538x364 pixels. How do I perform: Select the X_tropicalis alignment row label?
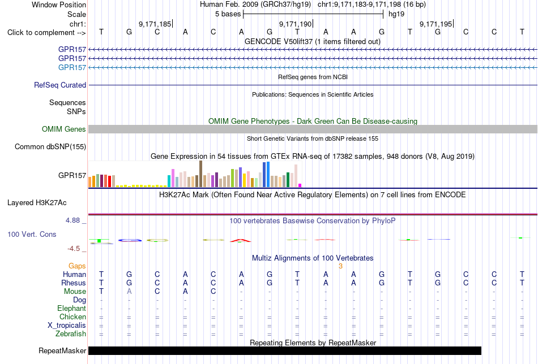coord(67,326)
